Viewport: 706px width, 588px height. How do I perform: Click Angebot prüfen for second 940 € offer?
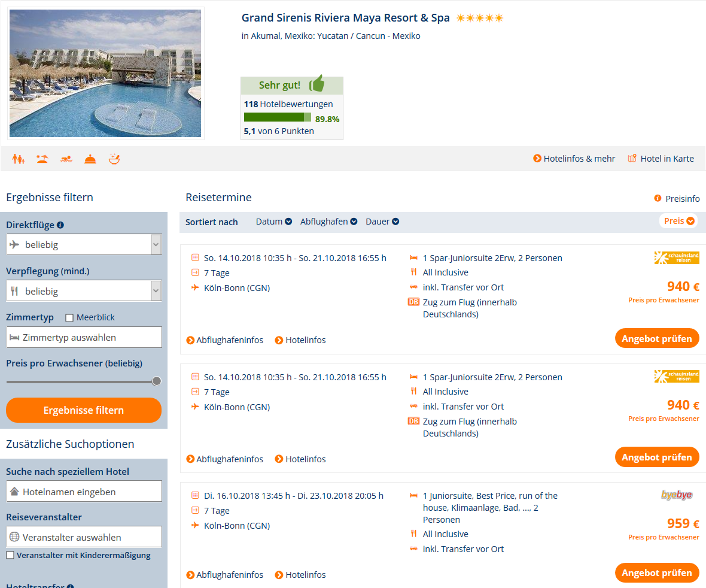point(657,457)
